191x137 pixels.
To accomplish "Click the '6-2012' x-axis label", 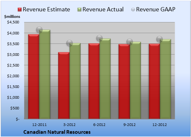I will click(99, 125).
